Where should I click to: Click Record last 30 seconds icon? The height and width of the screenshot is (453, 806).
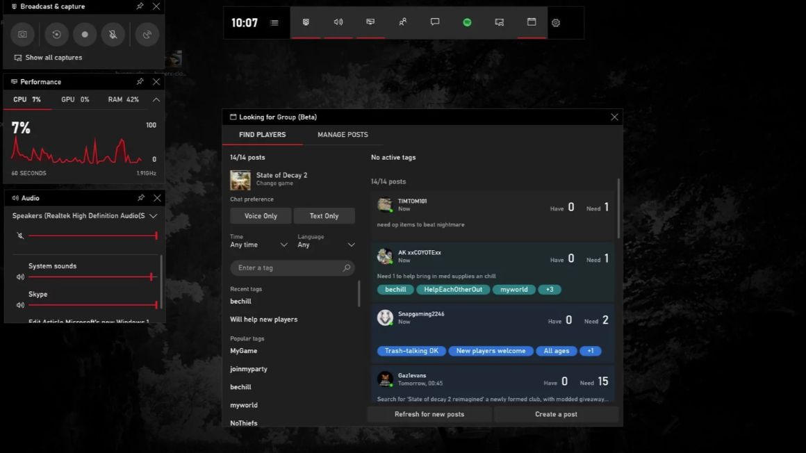56,34
